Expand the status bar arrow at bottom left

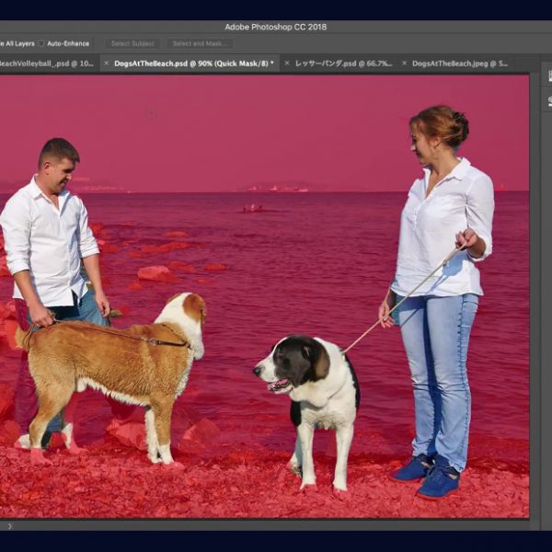(10, 526)
